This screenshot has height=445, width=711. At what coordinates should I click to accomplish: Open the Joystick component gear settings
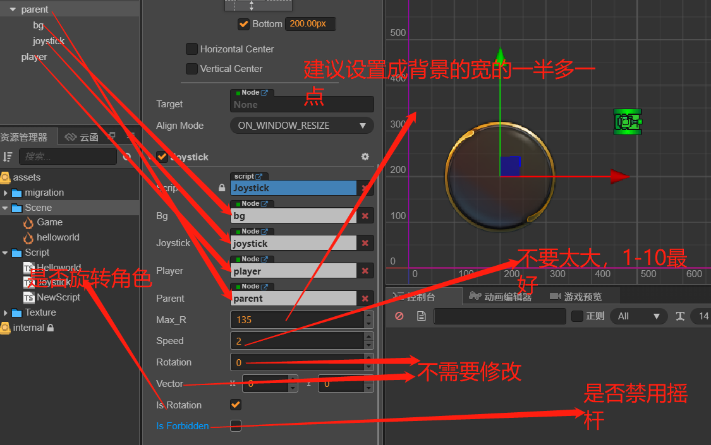click(x=365, y=157)
